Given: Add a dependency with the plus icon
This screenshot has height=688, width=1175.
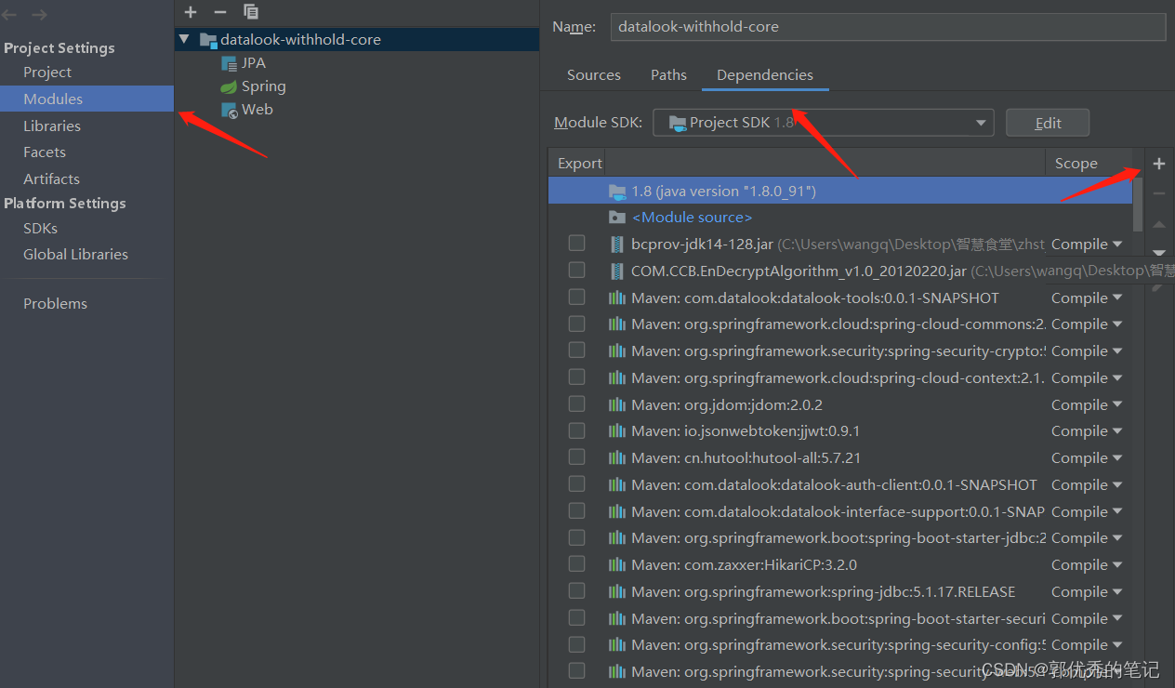Looking at the screenshot, I should (x=1159, y=164).
